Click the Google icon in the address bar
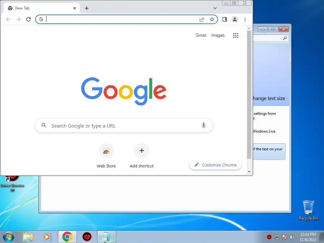Screen dimensions: 324x243 click(x=41, y=19)
